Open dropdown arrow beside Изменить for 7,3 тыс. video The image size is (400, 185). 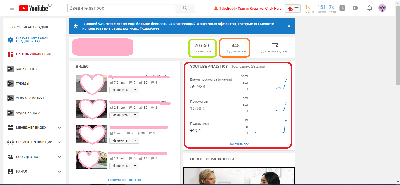point(135,90)
